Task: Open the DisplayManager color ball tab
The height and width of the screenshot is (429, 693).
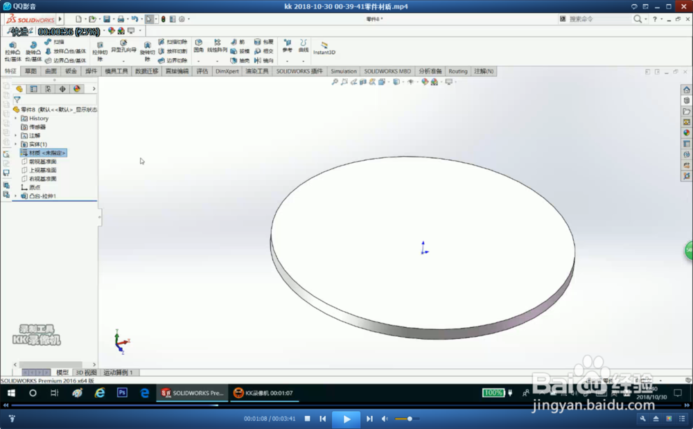Action: pos(77,89)
